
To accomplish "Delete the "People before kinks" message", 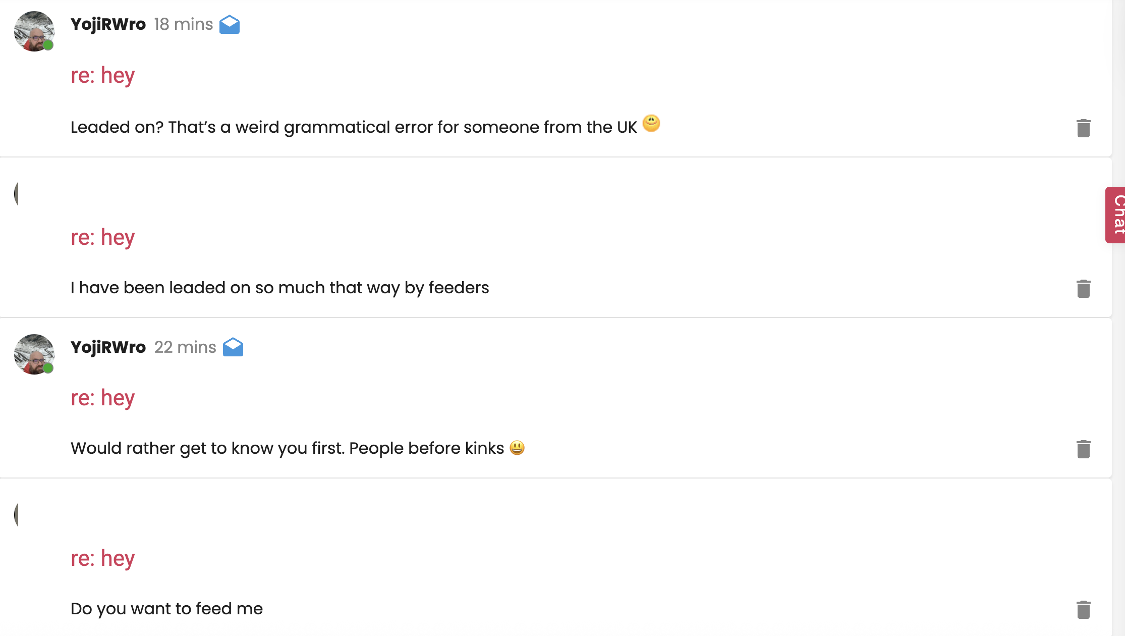I will click(1083, 449).
